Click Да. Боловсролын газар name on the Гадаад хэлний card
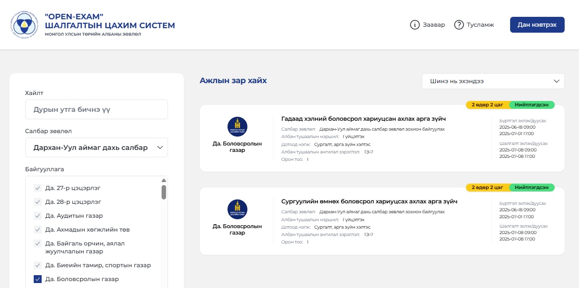 pos(237,147)
